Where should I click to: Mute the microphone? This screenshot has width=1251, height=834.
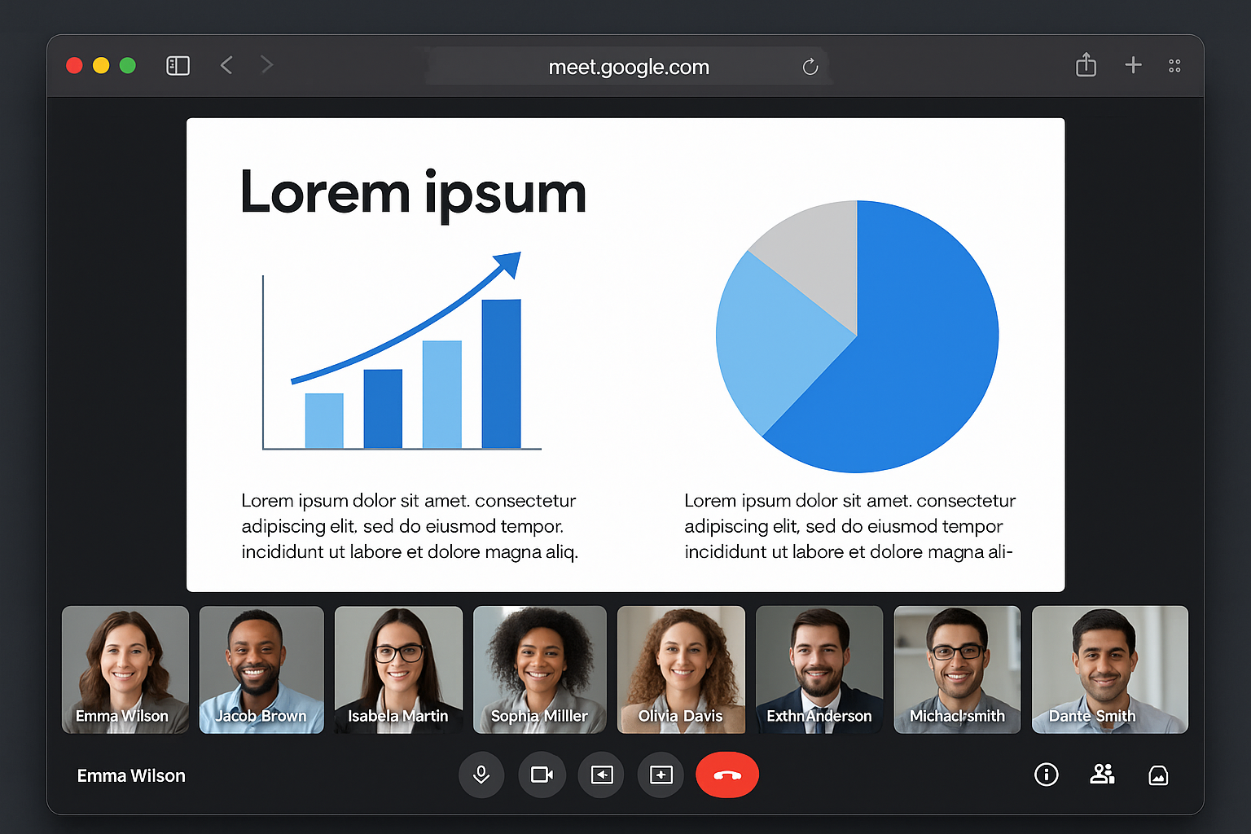[481, 775]
